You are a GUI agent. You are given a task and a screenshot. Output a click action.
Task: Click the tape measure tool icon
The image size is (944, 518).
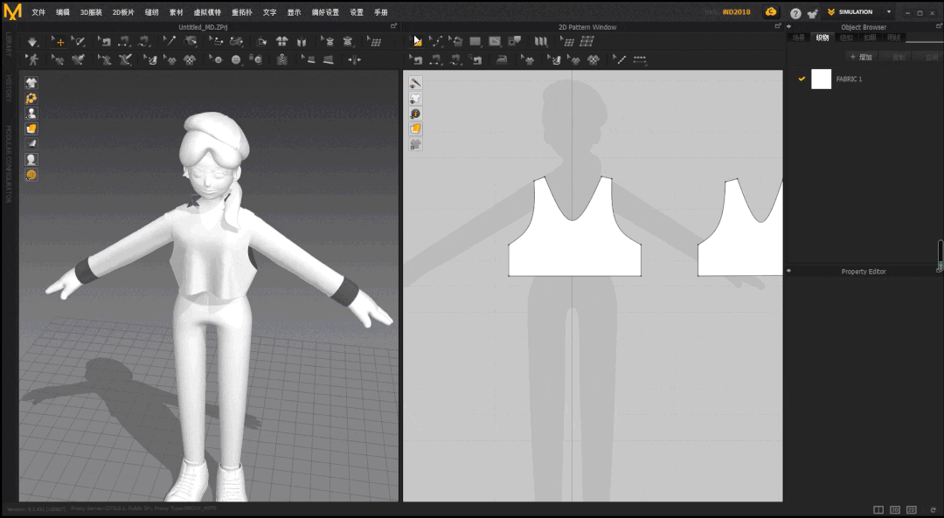pos(347,42)
